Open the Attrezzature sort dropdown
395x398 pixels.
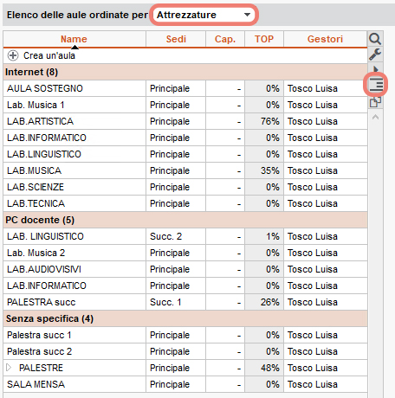pos(204,15)
